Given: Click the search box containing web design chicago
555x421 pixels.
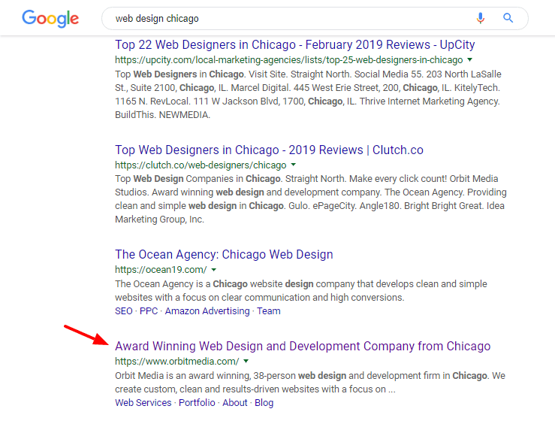Looking at the screenshot, I should pos(285,18).
